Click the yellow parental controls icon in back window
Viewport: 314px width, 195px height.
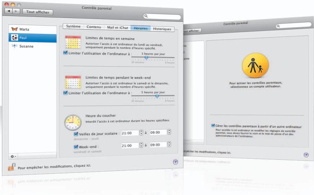255,65
